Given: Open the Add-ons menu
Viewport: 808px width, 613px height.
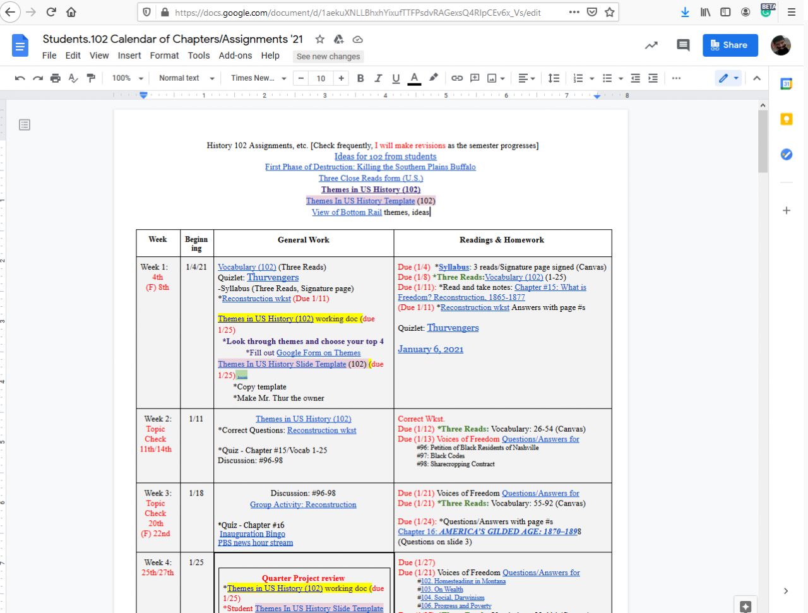Looking at the screenshot, I should 235,56.
